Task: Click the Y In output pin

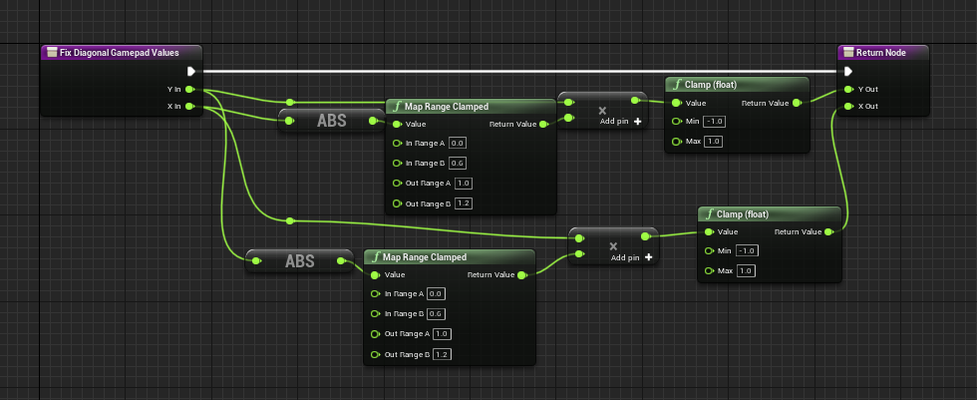Action: [189, 90]
